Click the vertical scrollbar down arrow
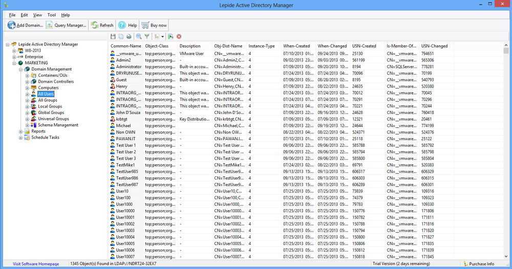Screen dimensions: 512x269 [x=506, y=256]
